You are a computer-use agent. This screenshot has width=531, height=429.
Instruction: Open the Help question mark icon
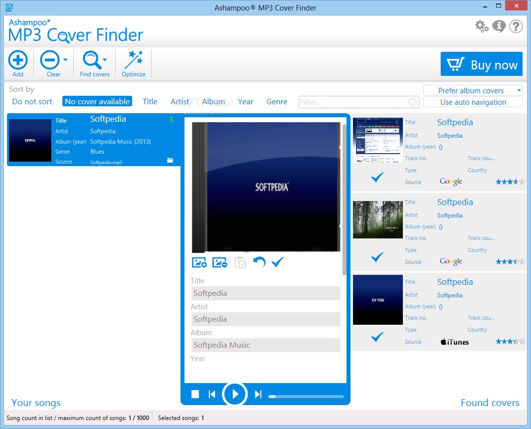[x=516, y=26]
